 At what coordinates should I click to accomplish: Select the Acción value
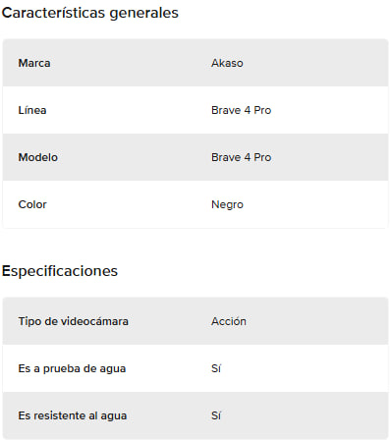[x=229, y=321]
